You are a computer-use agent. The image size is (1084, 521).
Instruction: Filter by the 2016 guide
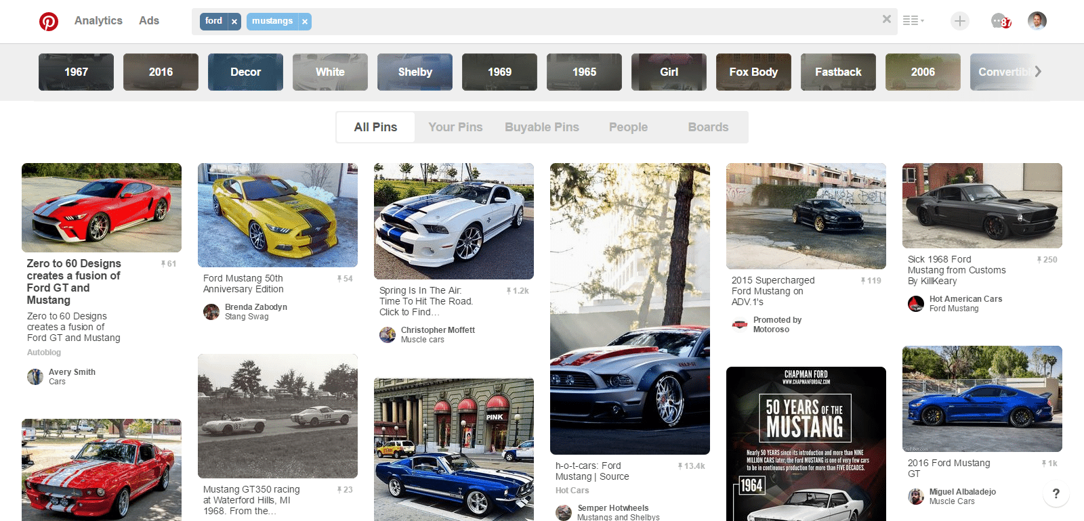coord(161,72)
